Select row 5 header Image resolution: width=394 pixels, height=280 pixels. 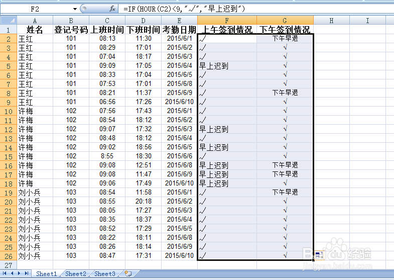(x=9, y=66)
